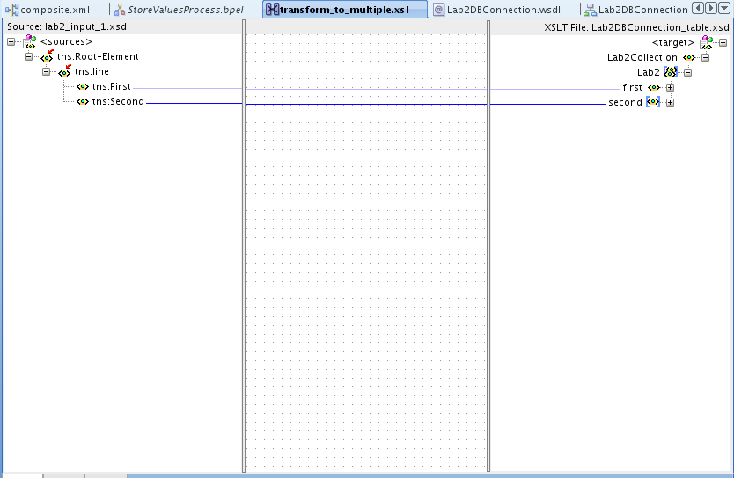The width and height of the screenshot is (734, 478).
Task: Click the tns:First to first mapping line
Action: [x=366, y=89]
